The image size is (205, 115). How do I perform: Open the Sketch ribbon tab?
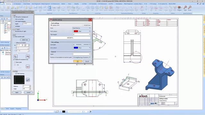pyautogui.click(x=63, y=4)
